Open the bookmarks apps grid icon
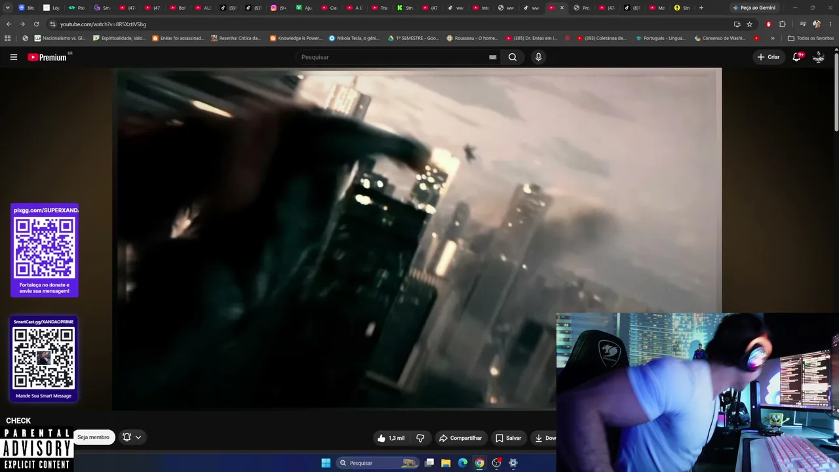The height and width of the screenshot is (472, 839). click(8, 38)
